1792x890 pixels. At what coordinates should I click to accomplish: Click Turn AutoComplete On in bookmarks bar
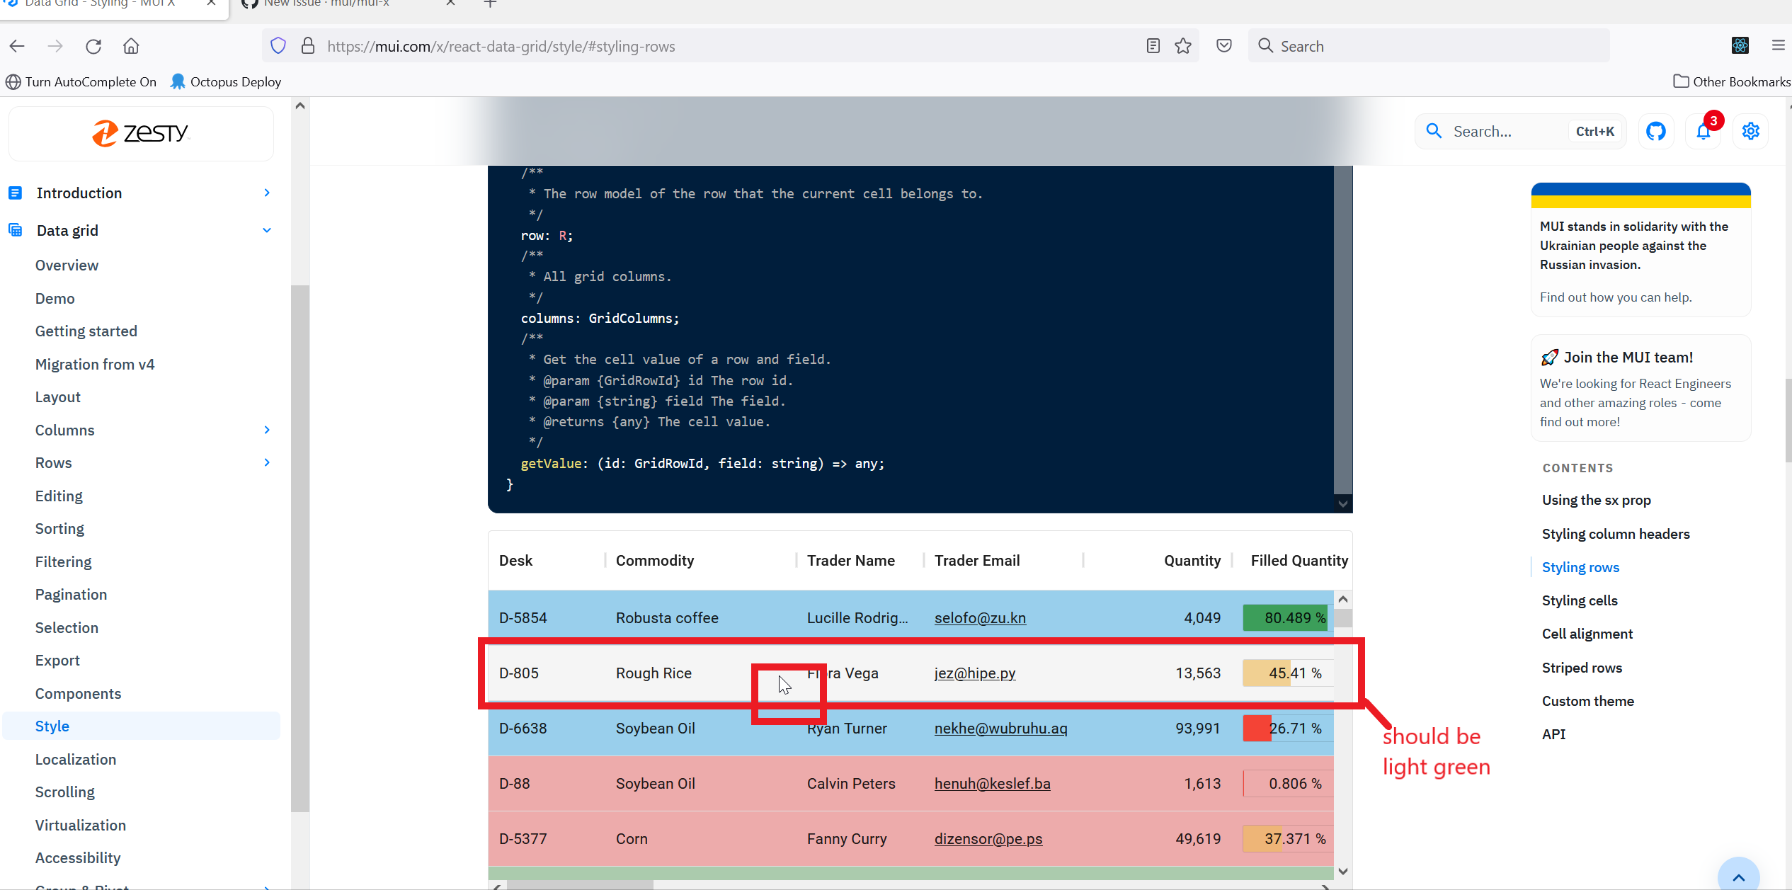[80, 81]
